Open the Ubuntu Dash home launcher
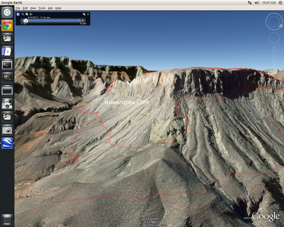Image resolution: width=284 pixels, height=227 pixels. 7,12
